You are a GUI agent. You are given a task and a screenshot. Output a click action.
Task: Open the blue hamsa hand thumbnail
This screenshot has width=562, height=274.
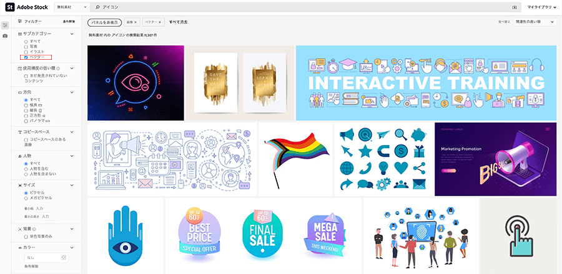[x=126, y=236]
